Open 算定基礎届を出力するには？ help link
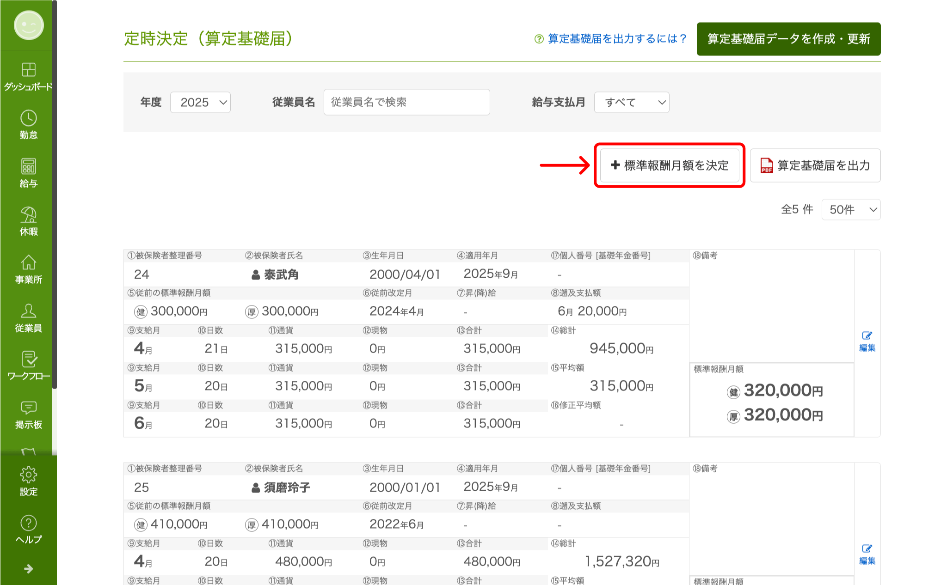This screenshot has width=947, height=585. (611, 39)
